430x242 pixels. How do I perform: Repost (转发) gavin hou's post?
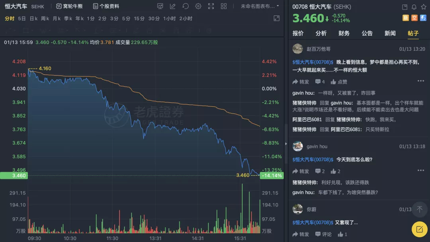[301, 171]
